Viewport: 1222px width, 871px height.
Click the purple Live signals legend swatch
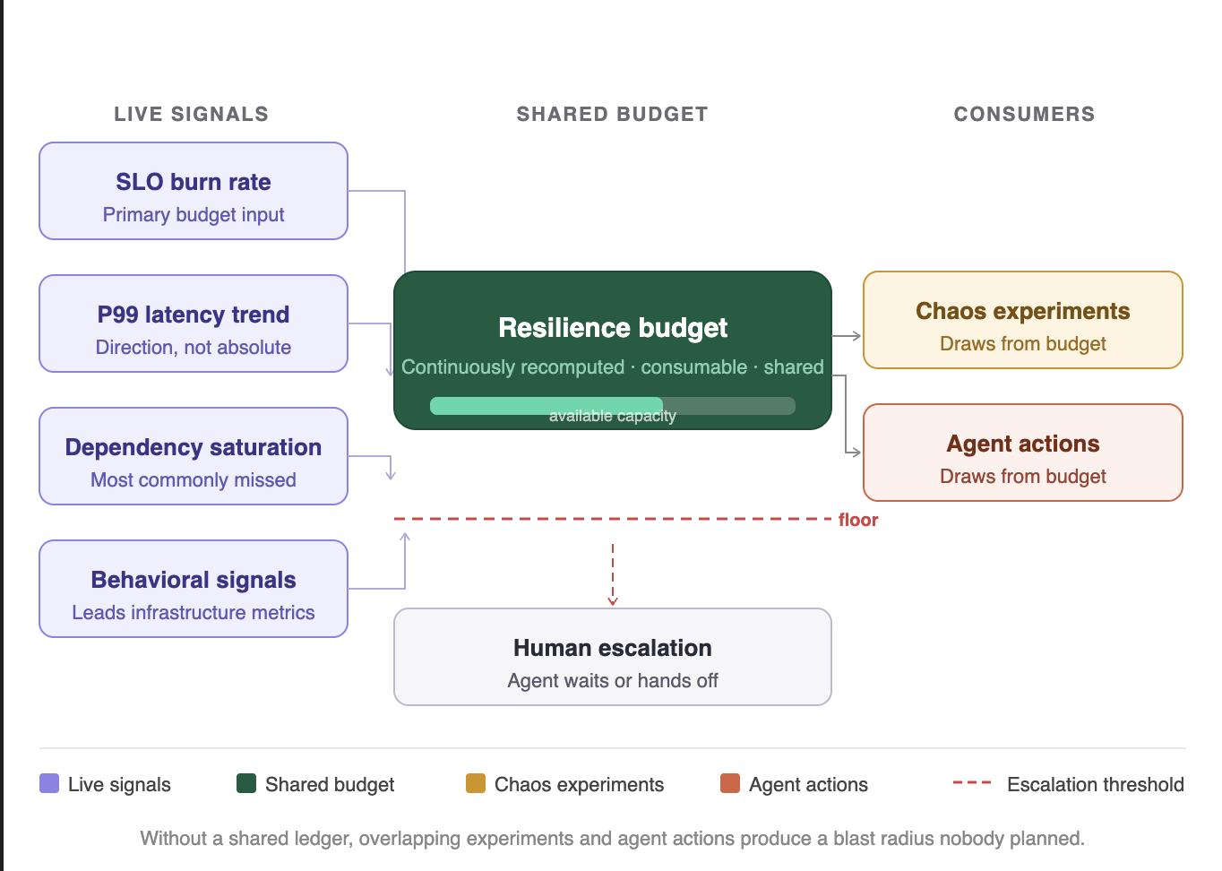point(49,783)
